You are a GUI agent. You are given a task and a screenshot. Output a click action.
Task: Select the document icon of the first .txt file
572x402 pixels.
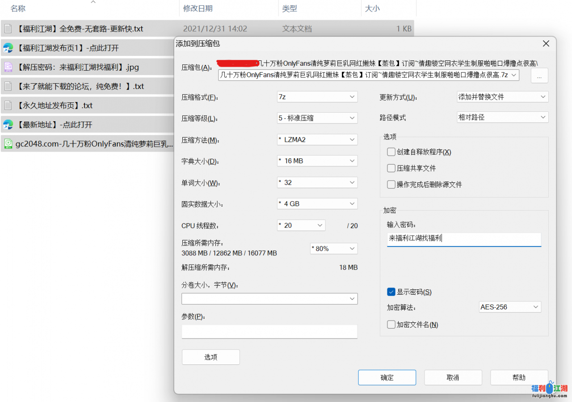[x=8, y=29]
